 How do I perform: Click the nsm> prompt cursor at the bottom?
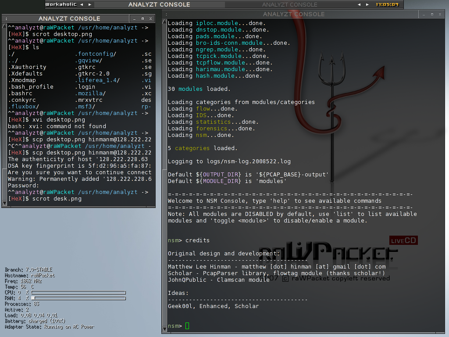187,326
